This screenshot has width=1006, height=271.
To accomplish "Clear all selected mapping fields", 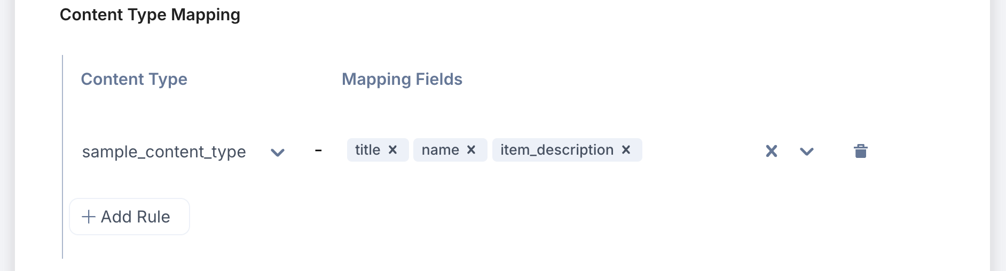I will [x=771, y=151].
